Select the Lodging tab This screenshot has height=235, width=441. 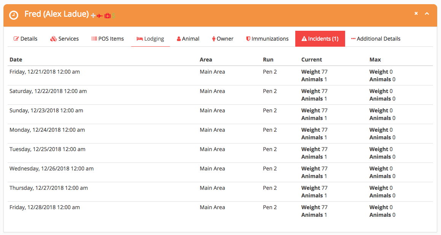tap(150, 39)
